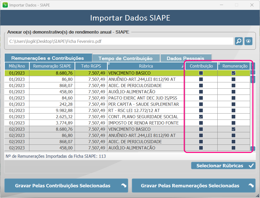The image size is (260, 198).
Task: Check Contribuição for PER CAPITA - SAUDE SUPLEMENTAR
Action: point(201,104)
